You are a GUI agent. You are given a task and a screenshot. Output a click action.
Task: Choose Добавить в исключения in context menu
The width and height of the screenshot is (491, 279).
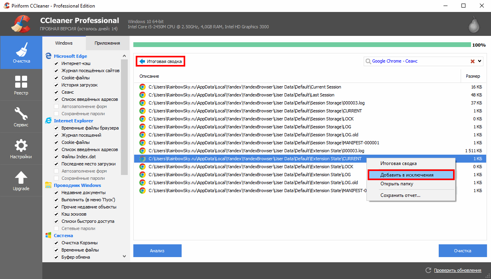pos(411,175)
